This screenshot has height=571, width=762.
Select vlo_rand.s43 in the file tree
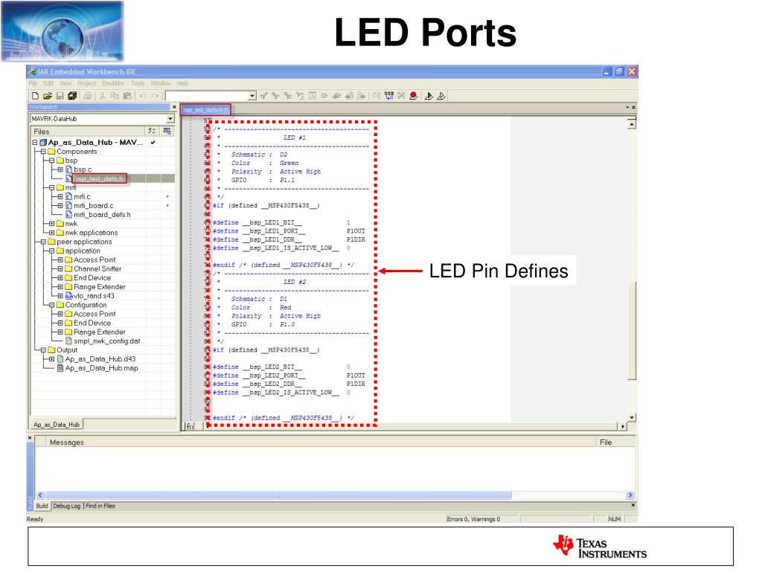[94, 296]
